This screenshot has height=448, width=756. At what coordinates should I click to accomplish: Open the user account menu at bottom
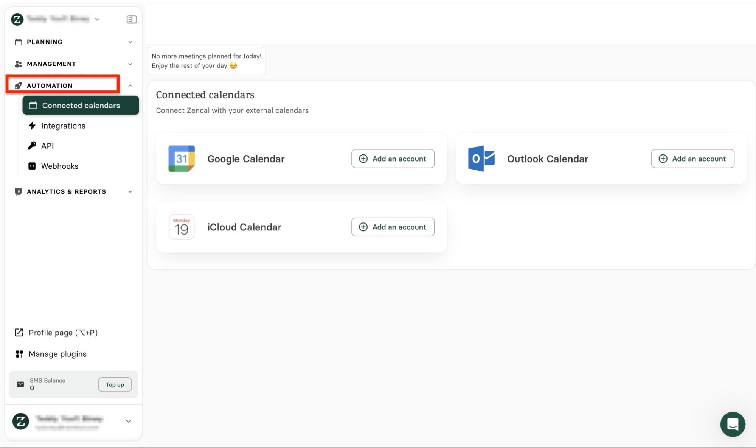tap(128, 421)
